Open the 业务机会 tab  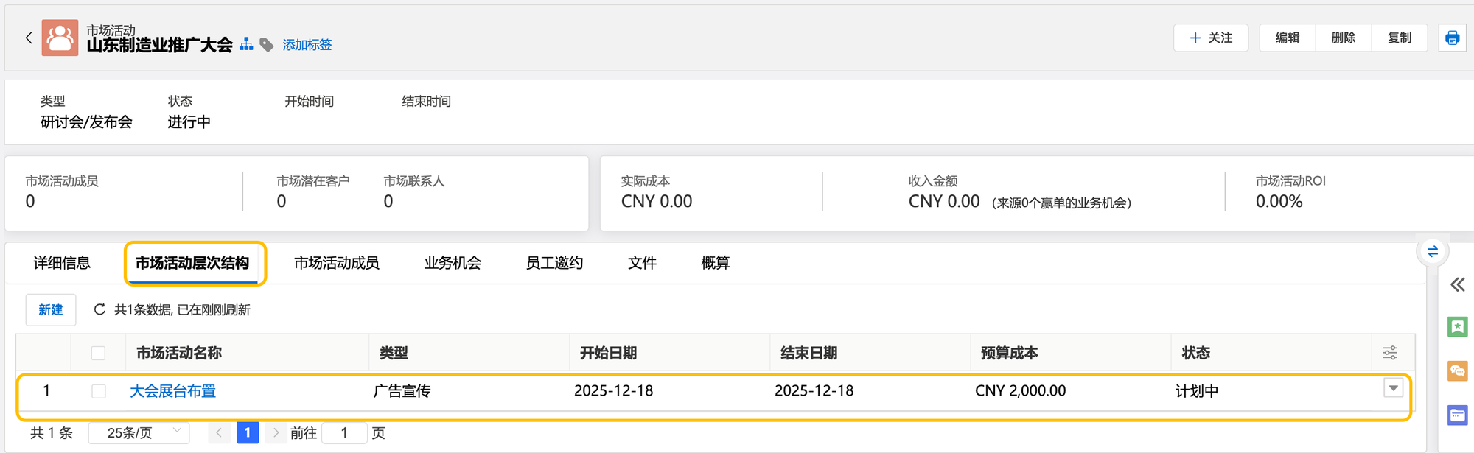tap(453, 263)
